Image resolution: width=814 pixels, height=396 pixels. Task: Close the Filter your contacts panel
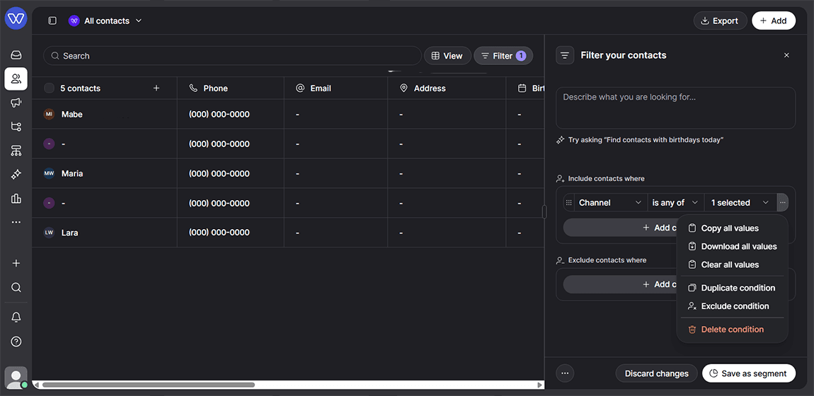pyautogui.click(x=786, y=55)
